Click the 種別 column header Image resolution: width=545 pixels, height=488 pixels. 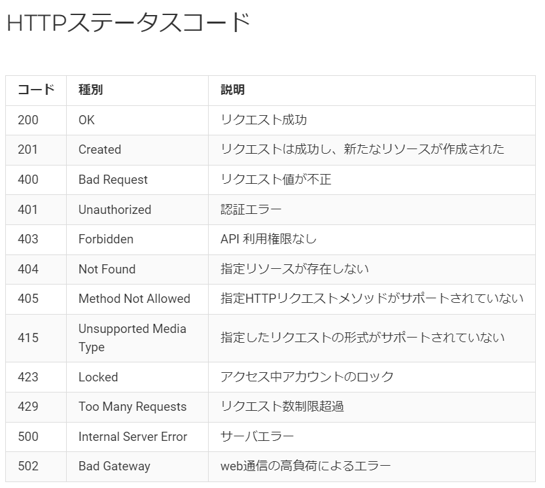(90, 90)
